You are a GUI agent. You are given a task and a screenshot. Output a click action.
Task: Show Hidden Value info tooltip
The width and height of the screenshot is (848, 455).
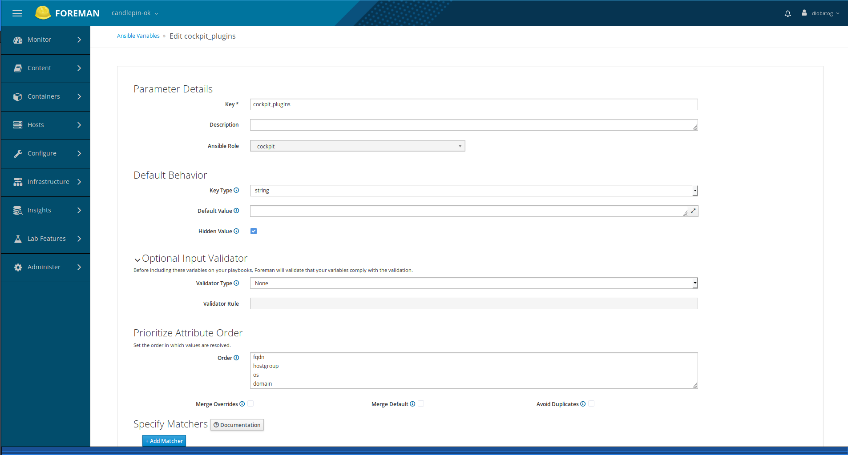pos(236,231)
